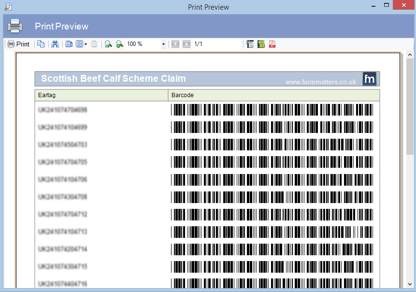This screenshot has height=292, width=416.
Task: Close the Print Preview window
Action: click(404, 5)
